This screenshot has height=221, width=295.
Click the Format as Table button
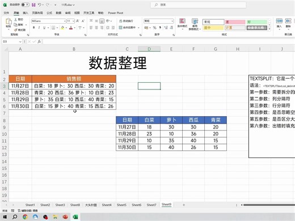(x=195, y=24)
